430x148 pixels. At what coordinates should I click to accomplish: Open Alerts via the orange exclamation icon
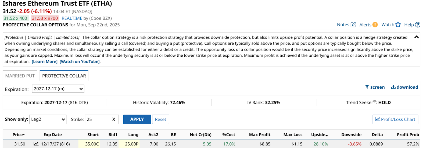[x=375, y=25]
